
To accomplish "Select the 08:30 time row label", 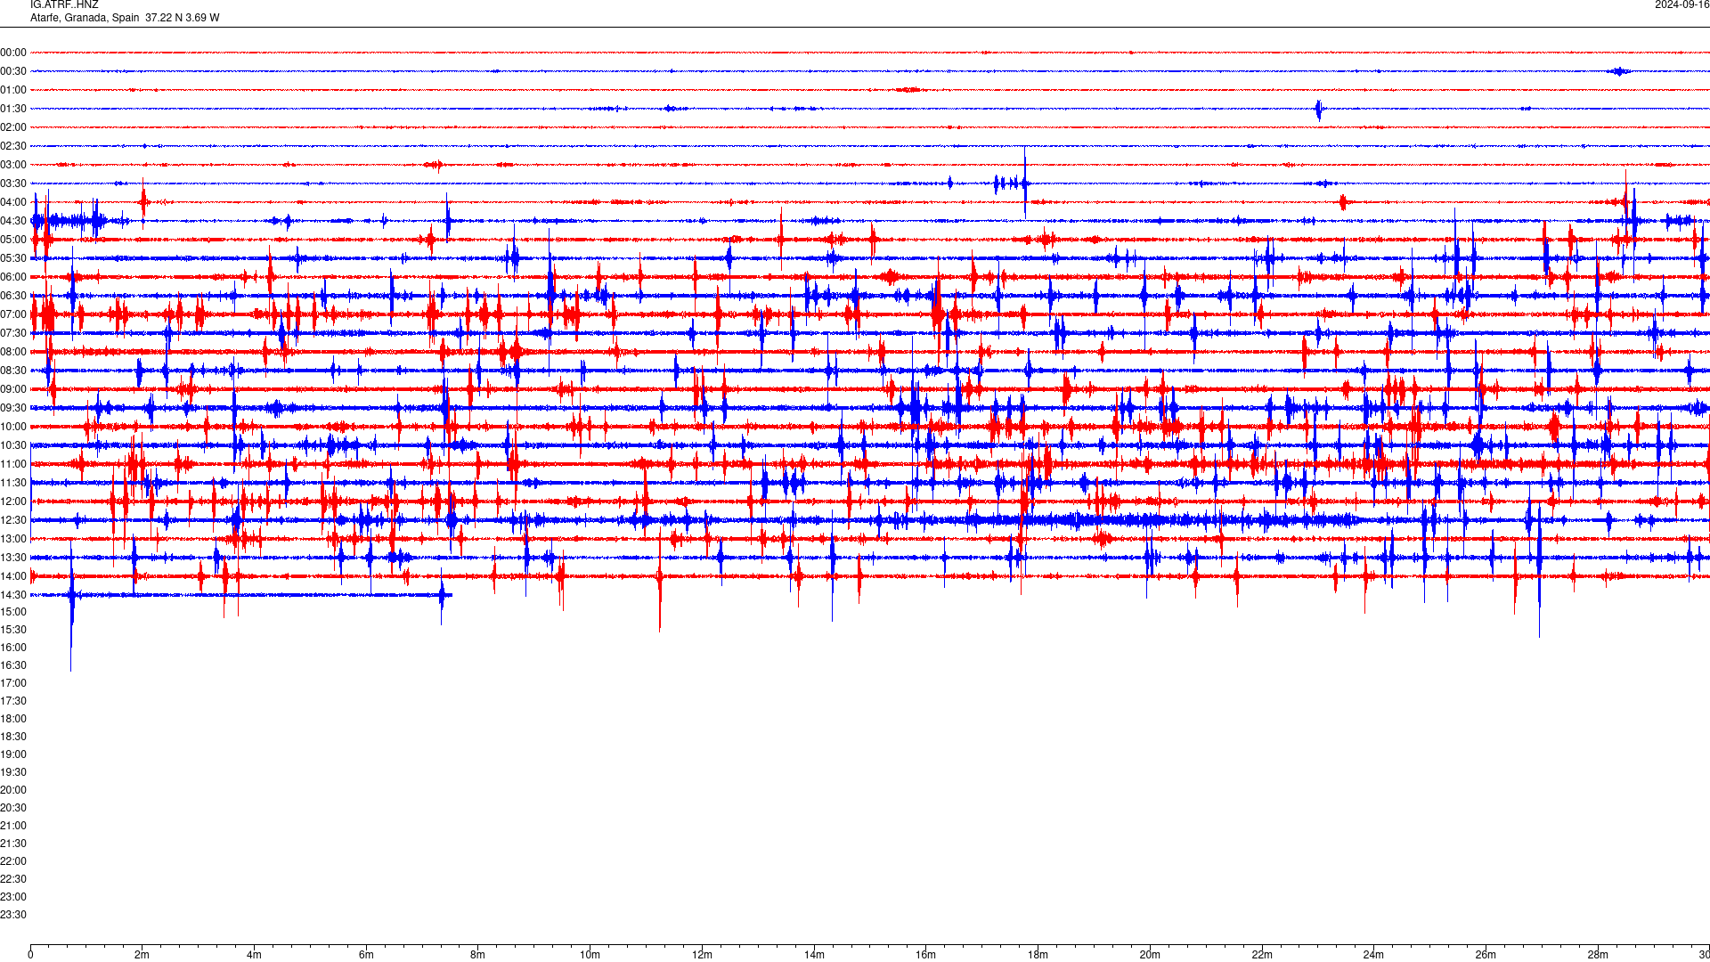I will [13, 371].
